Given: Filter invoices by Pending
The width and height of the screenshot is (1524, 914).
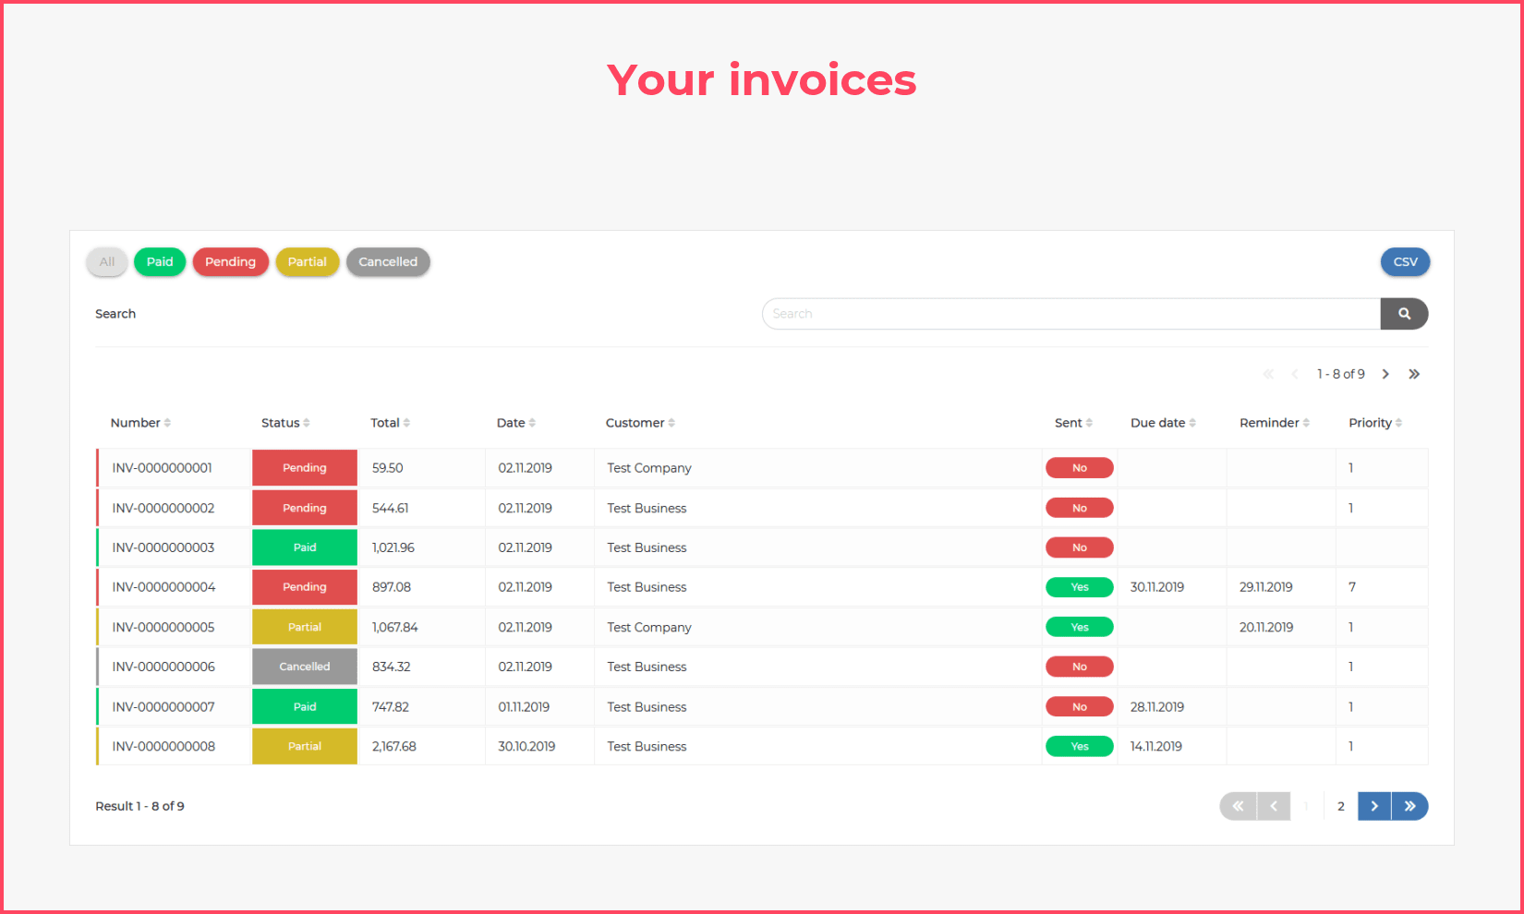Looking at the screenshot, I should 230,262.
